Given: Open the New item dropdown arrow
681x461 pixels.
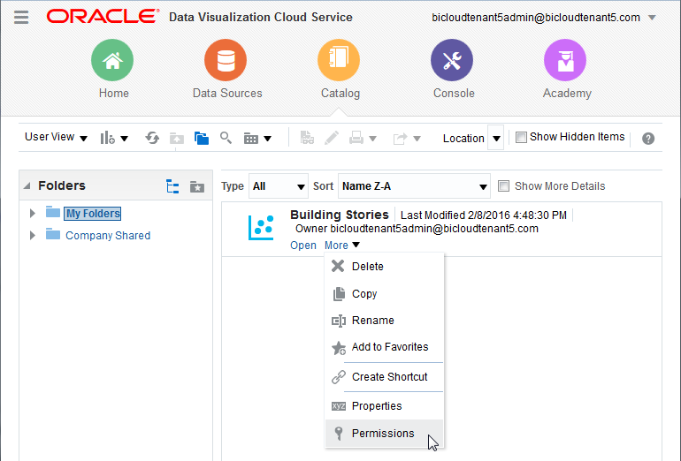Looking at the screenshot, I should (x=124, y=139).
